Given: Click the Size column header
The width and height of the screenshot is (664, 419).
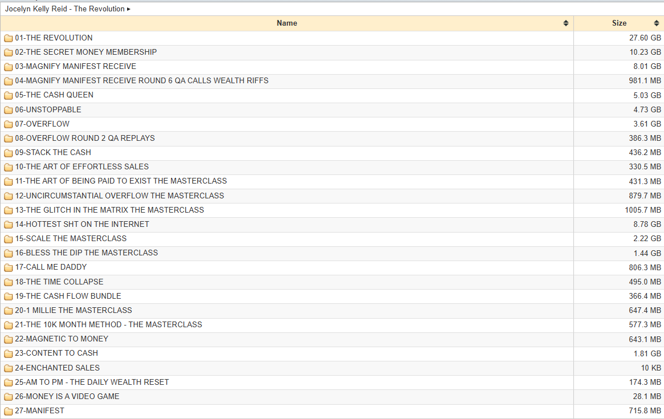Looking at the screenshot, I should point(619,23).
